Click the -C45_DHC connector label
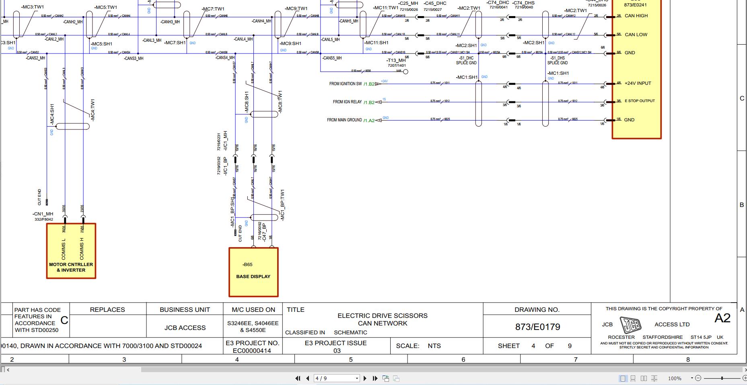The width and height of the screenshot is (747, 385). tap(435, 3)
